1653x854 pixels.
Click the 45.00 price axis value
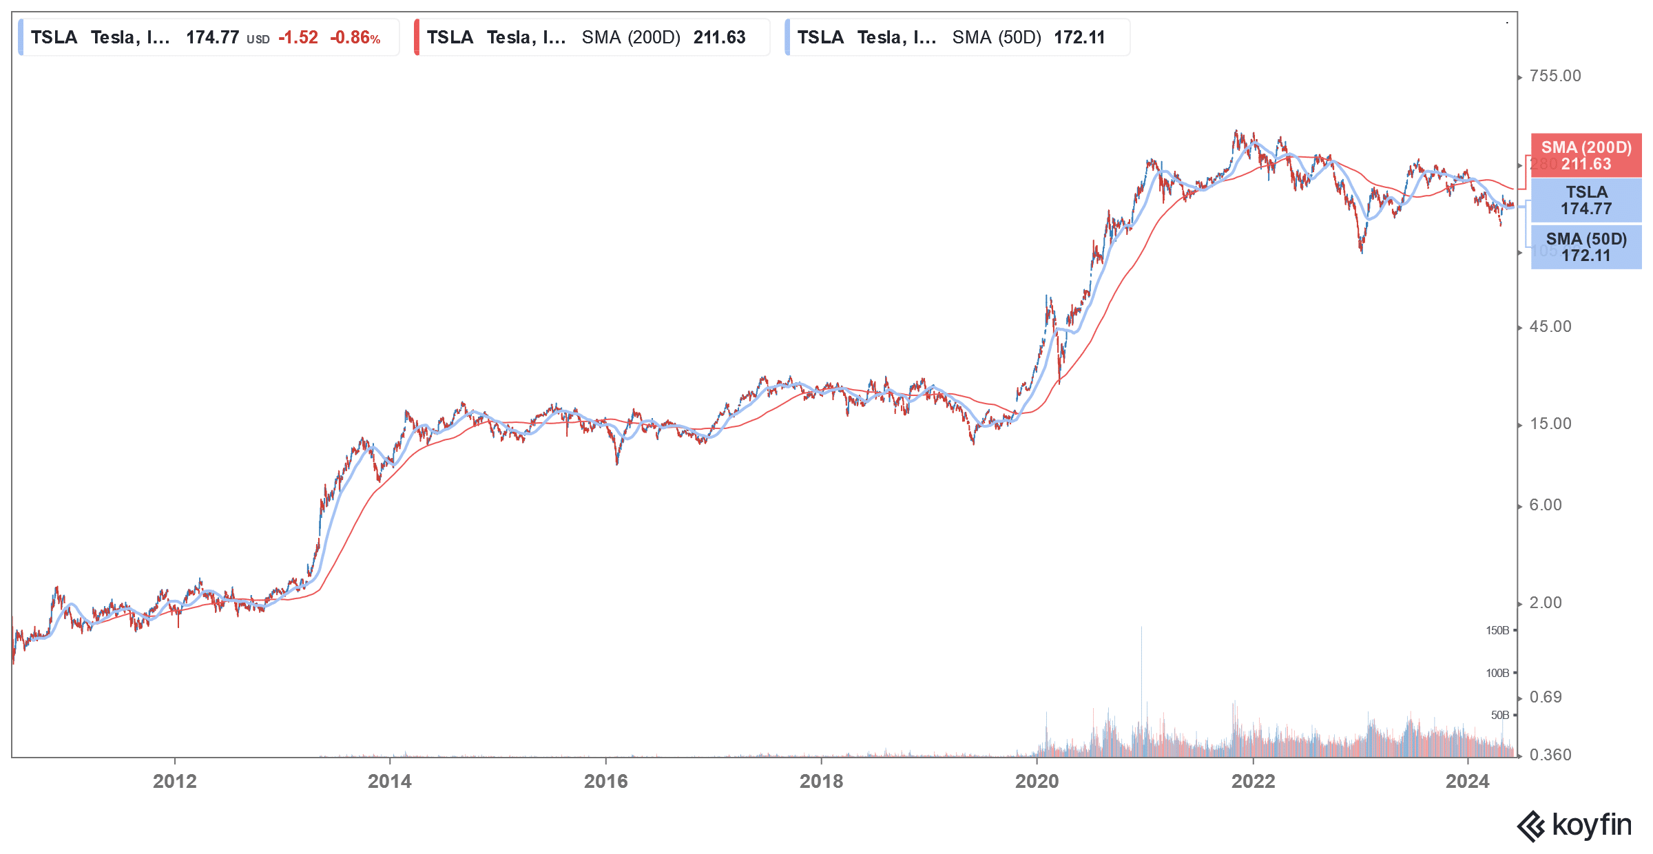pyautogui.click(x=1550, y=326)
